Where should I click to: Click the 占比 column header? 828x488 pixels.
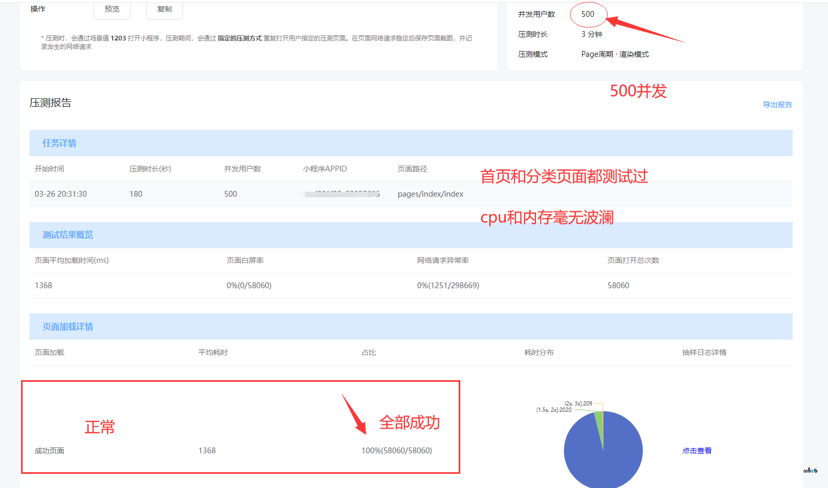[369, 352]
